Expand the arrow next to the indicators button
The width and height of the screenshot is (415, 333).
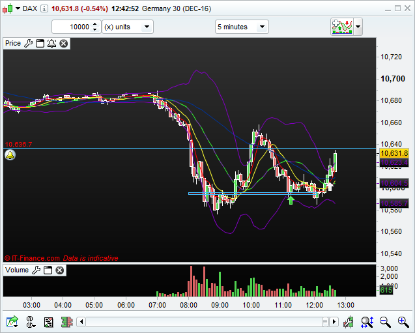click(x=358, y=27)
